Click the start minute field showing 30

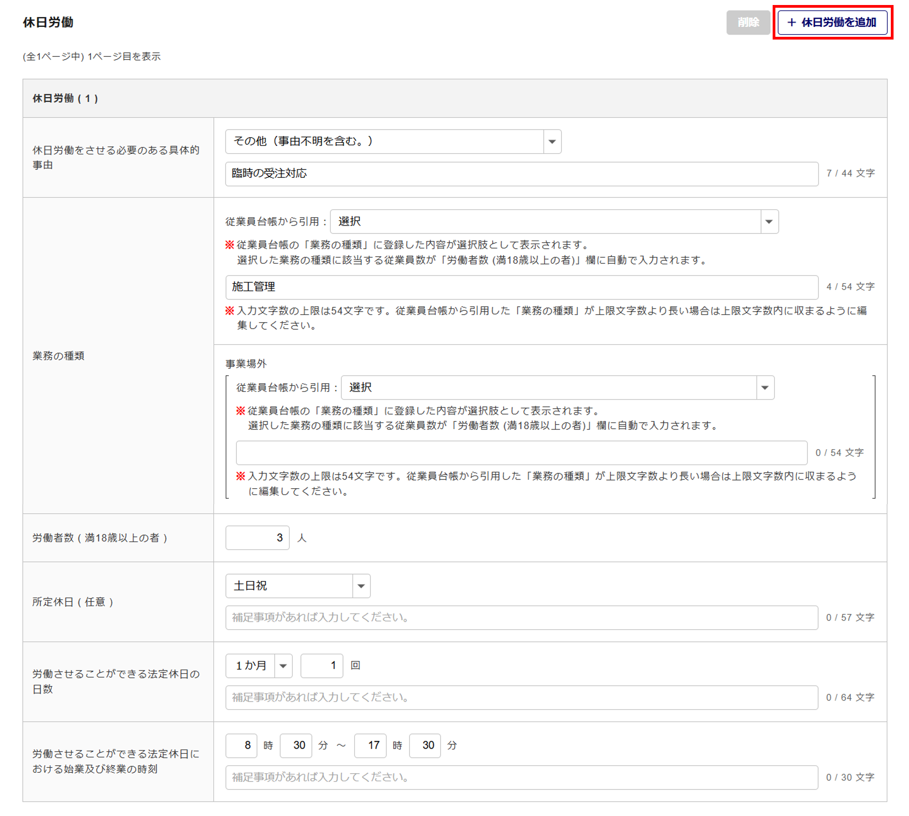[296, 746]
